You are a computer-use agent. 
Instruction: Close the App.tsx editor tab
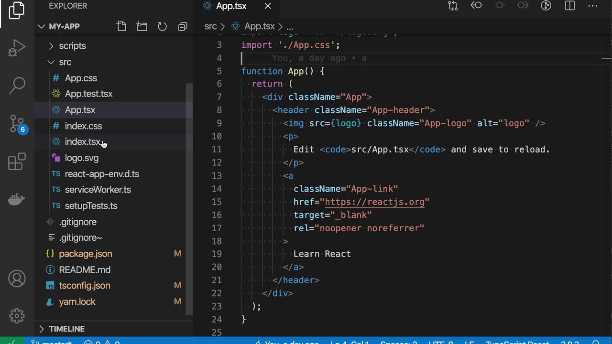click(268, 6)
